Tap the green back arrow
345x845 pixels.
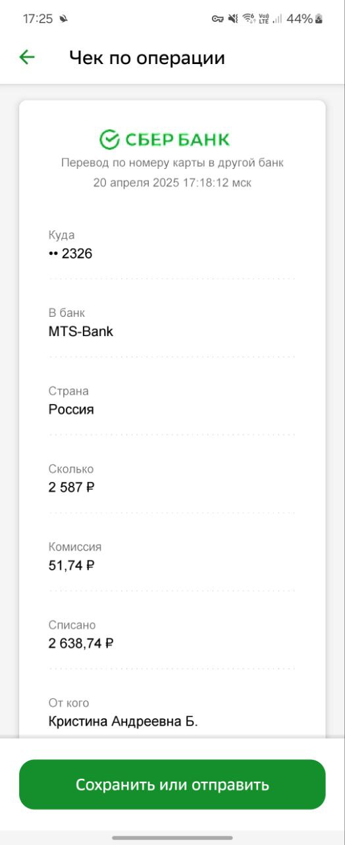tap(27, 57)
